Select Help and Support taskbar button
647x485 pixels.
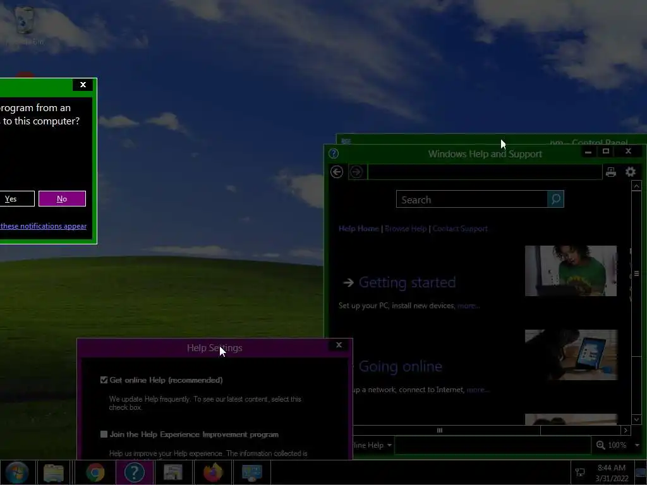[135, 472]
